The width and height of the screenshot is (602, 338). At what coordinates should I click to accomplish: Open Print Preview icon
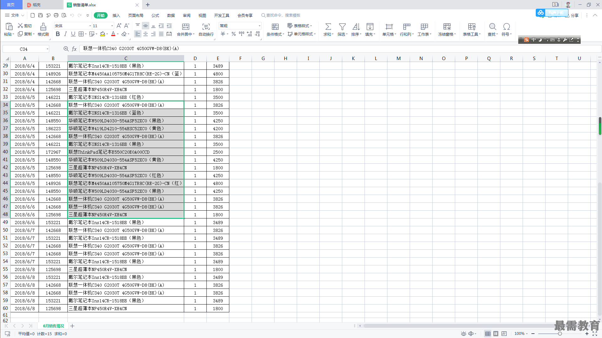click(x=64, y=15)
